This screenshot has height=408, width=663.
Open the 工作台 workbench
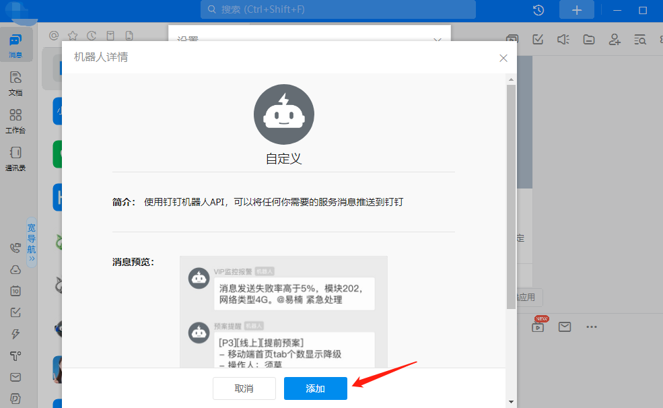[15, 120]
